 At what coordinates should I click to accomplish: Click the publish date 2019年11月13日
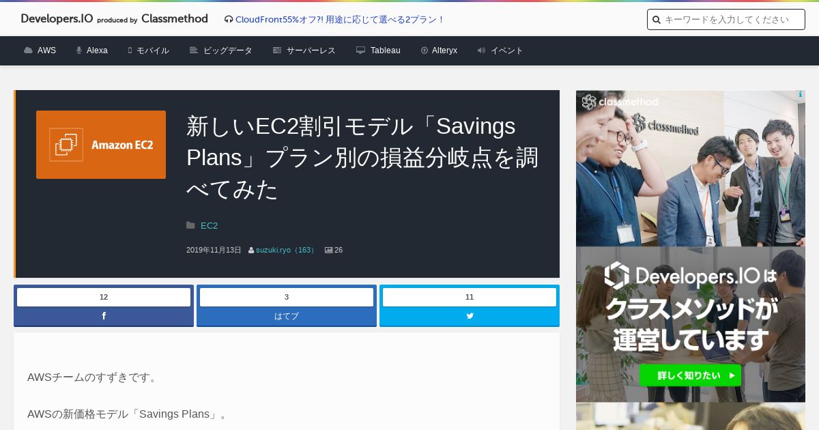pyautogui.click(x=214, y=250)
